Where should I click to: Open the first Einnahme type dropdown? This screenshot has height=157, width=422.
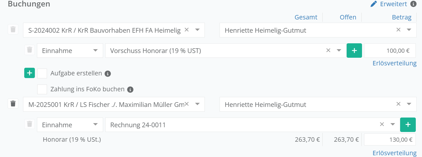click(x=95, y=50)
